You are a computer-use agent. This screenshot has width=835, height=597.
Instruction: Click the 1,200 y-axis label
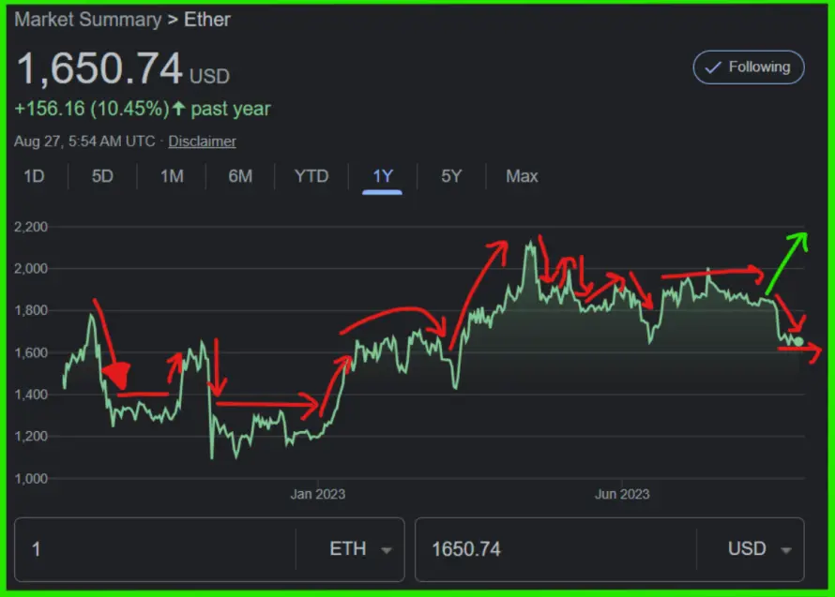(x=31, y=437)
